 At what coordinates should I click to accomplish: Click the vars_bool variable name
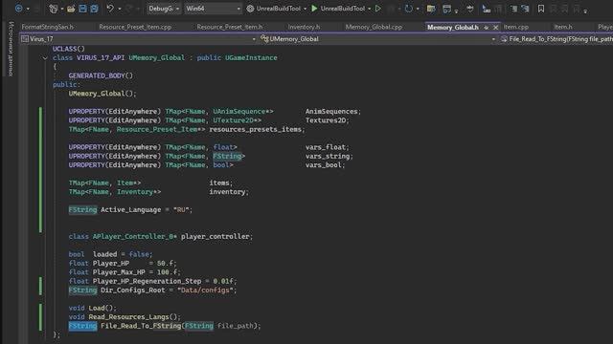pyautogui.click(x=323, y=165)
